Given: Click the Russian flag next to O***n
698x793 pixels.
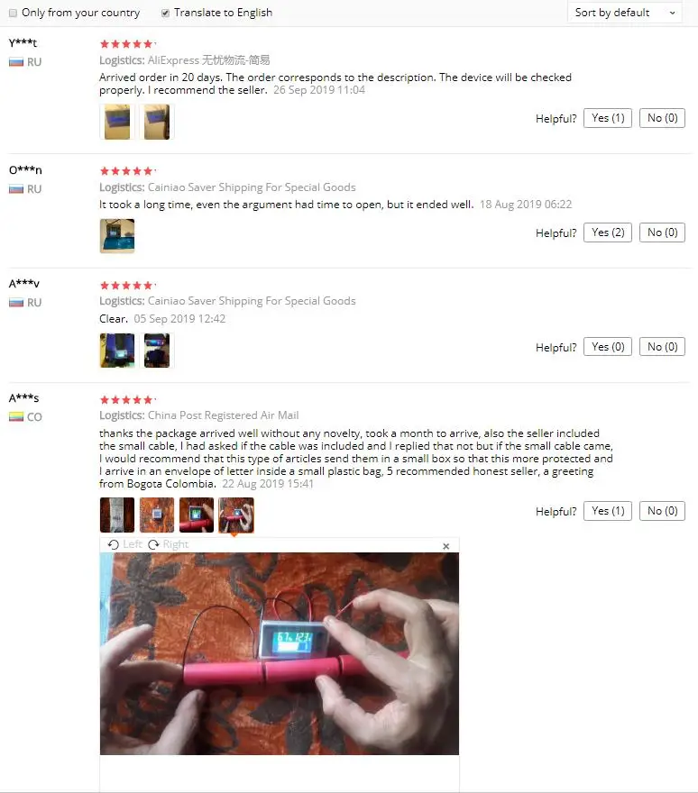Looking at the screenshot, I should tap(16, 189).
